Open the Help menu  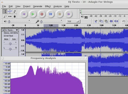67,6
